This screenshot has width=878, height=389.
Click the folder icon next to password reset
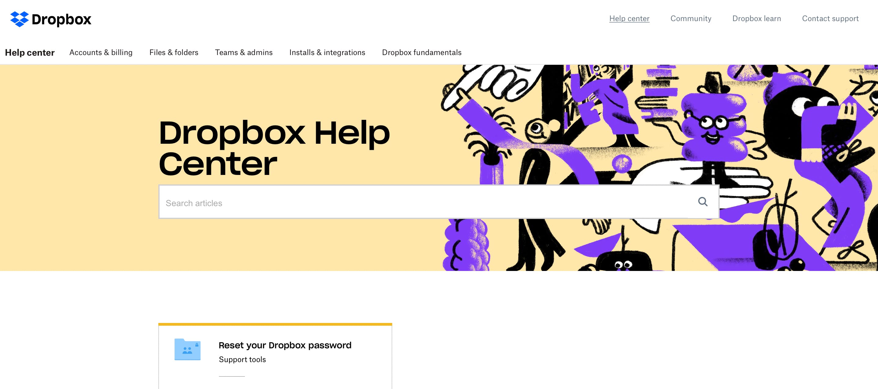[x=188, y=350]
